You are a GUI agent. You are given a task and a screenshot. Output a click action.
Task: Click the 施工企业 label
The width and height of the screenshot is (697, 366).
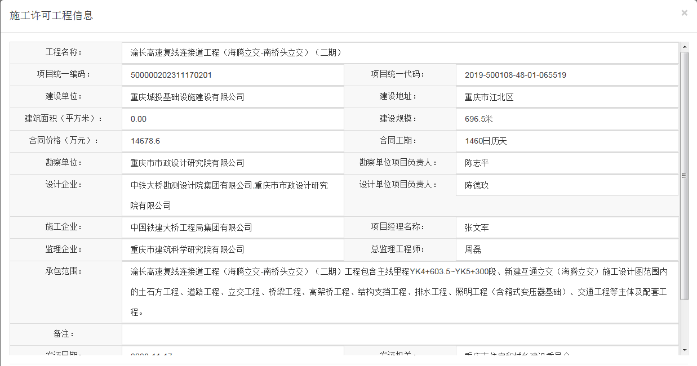(x=64, y=227)
